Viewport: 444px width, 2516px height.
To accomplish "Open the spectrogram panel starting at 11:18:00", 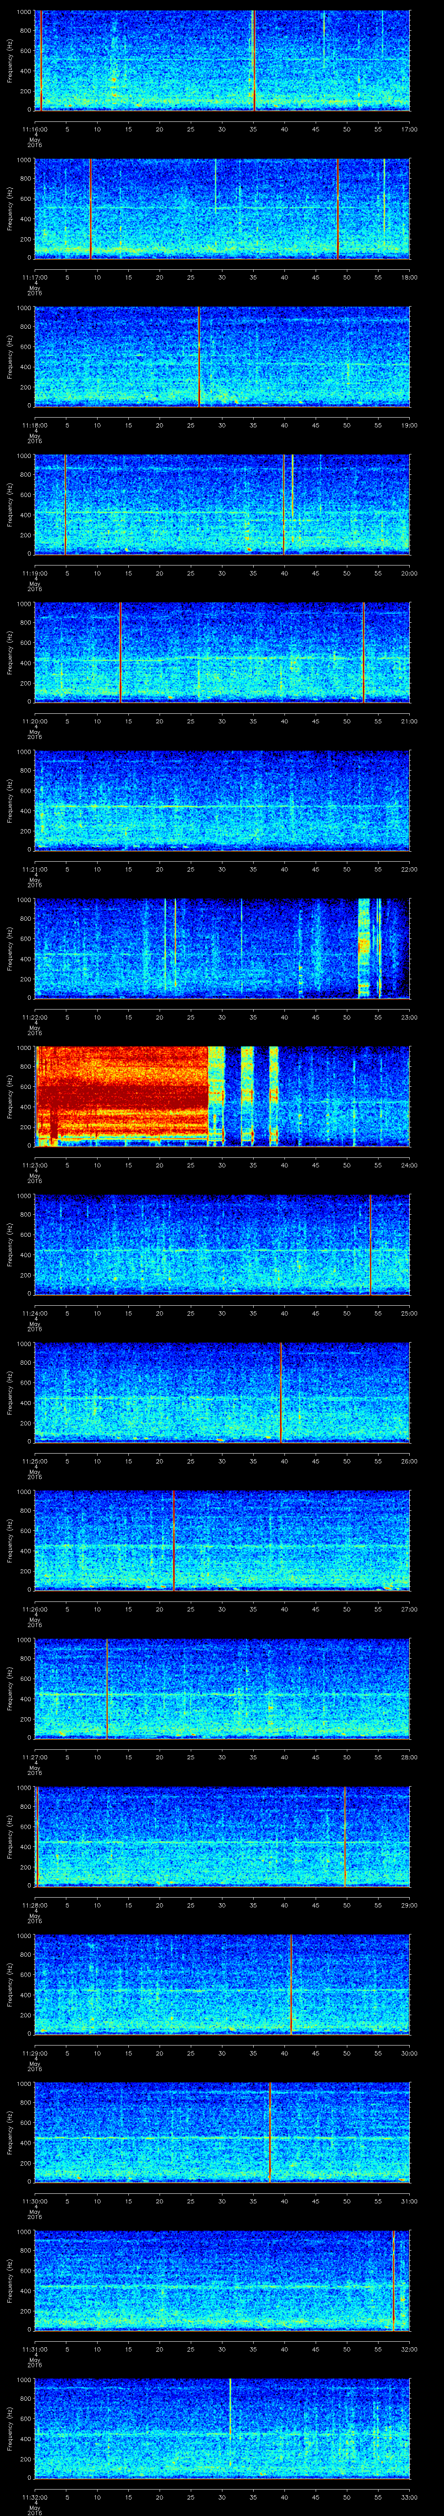I will [x=222, y=356].
